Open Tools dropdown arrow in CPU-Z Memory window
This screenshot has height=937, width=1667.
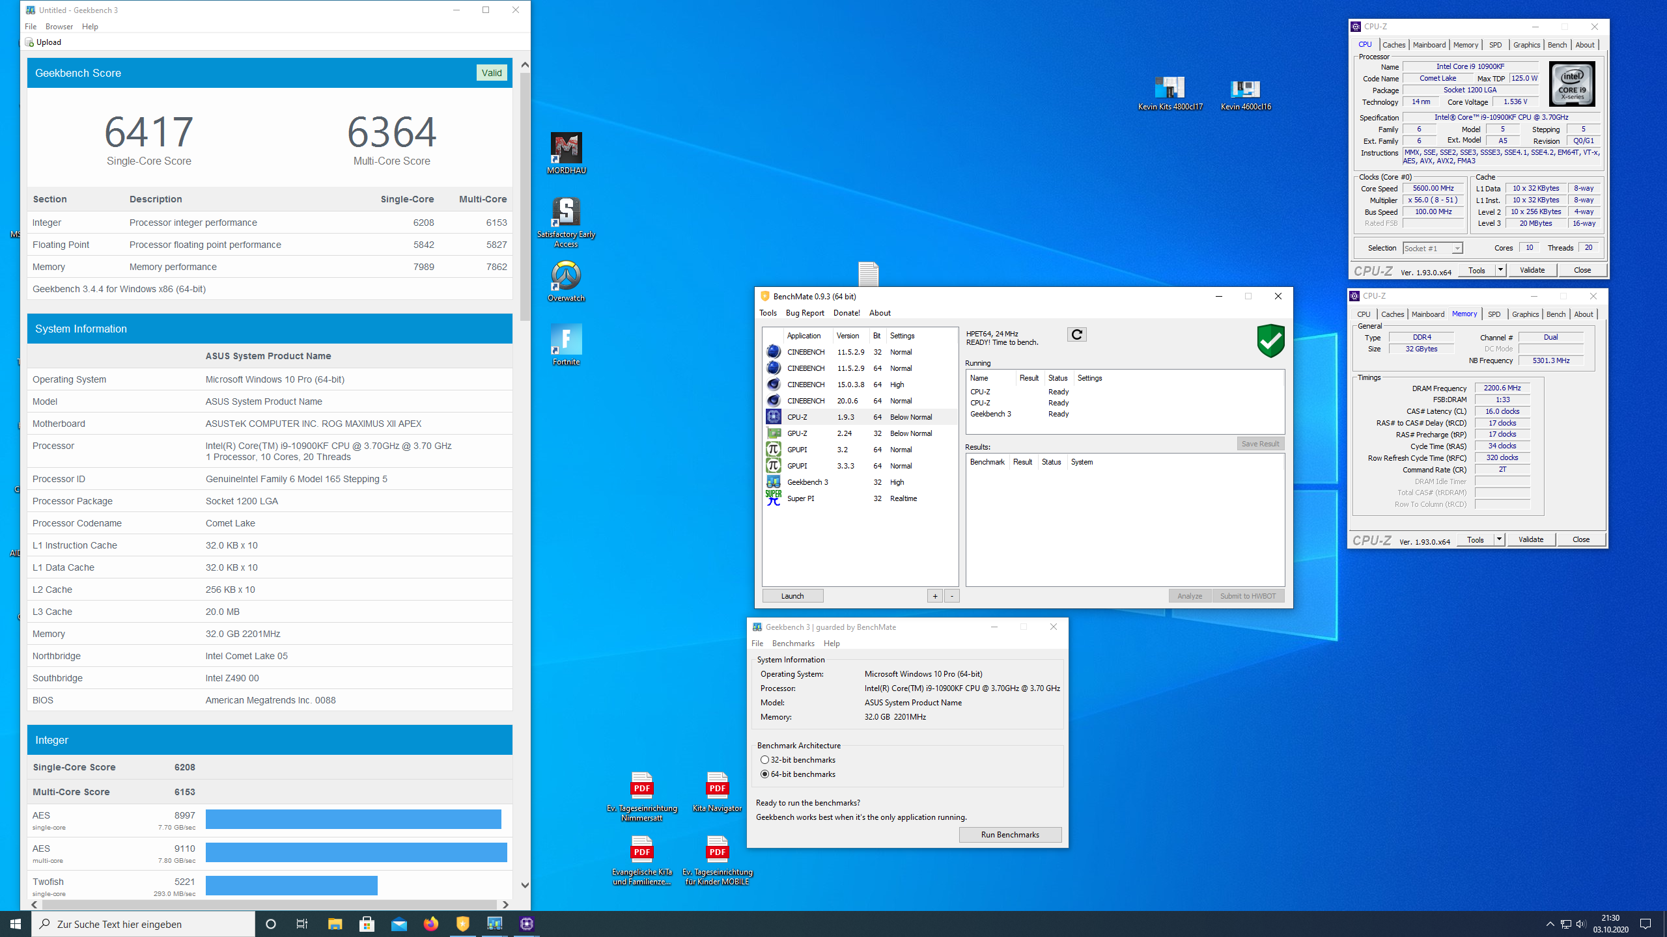point(1499,539)
